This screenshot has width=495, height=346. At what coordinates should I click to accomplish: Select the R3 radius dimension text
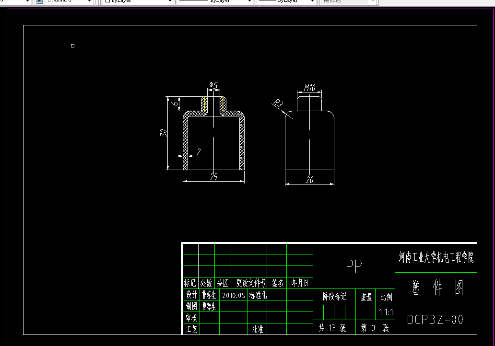click(x=278, y=103)
